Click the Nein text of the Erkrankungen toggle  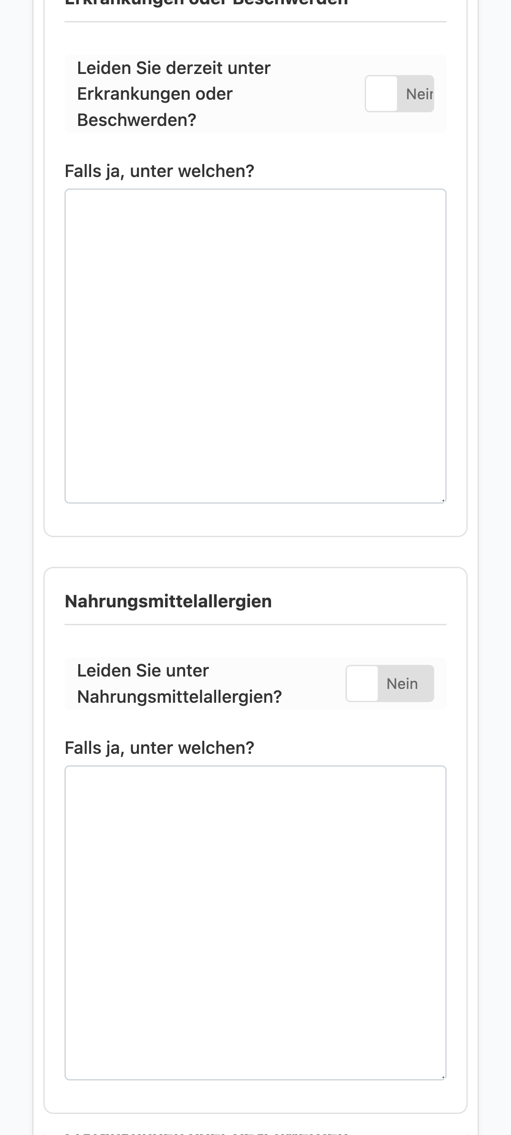point(419,94)
